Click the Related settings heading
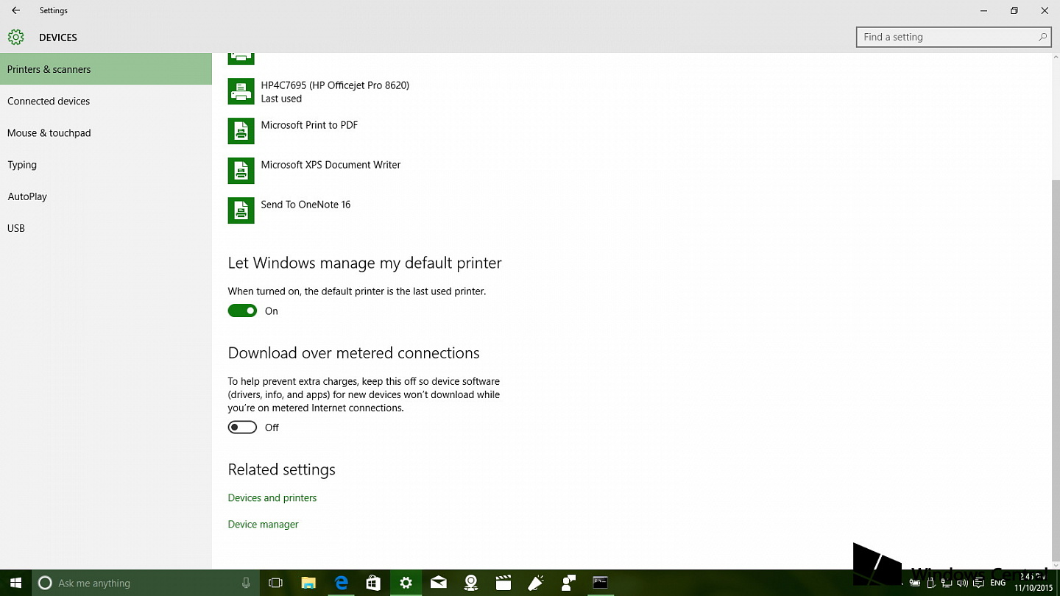 click(x=282, y=469)
